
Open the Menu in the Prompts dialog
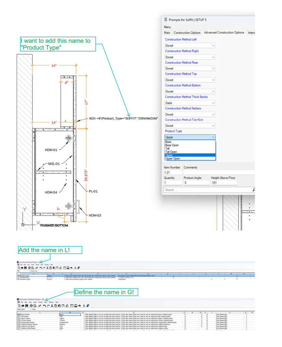tap(167, 27)
